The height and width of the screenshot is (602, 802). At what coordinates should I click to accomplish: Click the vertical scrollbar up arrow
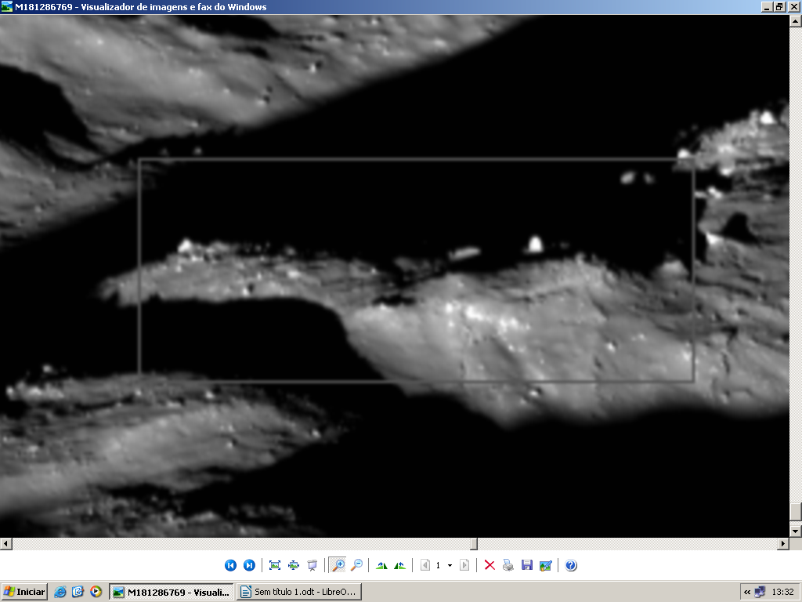(x=796, y=20)
